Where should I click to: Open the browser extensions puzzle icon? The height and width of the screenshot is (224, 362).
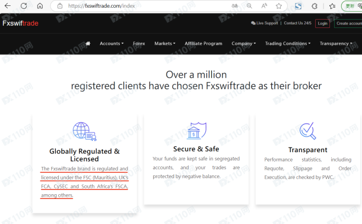click(315, 6)
